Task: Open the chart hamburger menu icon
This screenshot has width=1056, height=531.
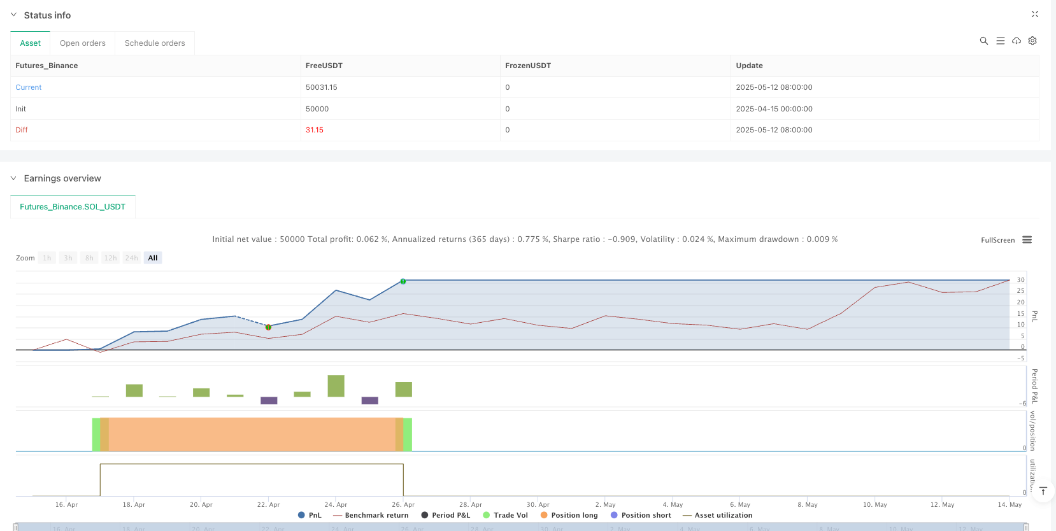Action: (1027, 240)
